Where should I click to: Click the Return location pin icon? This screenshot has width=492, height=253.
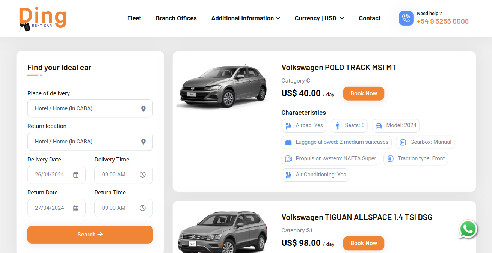point(143,142)
